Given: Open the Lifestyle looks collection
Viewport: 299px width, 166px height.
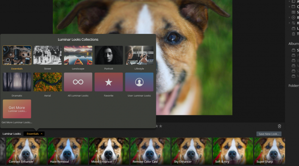Looking at the screenshot, I should pyautogui.click(x=139, y=55).
